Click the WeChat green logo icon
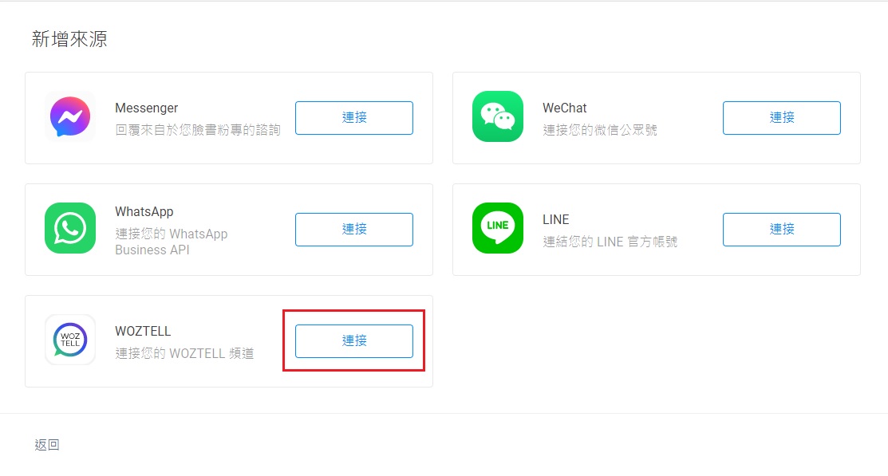 coord(498,116)
